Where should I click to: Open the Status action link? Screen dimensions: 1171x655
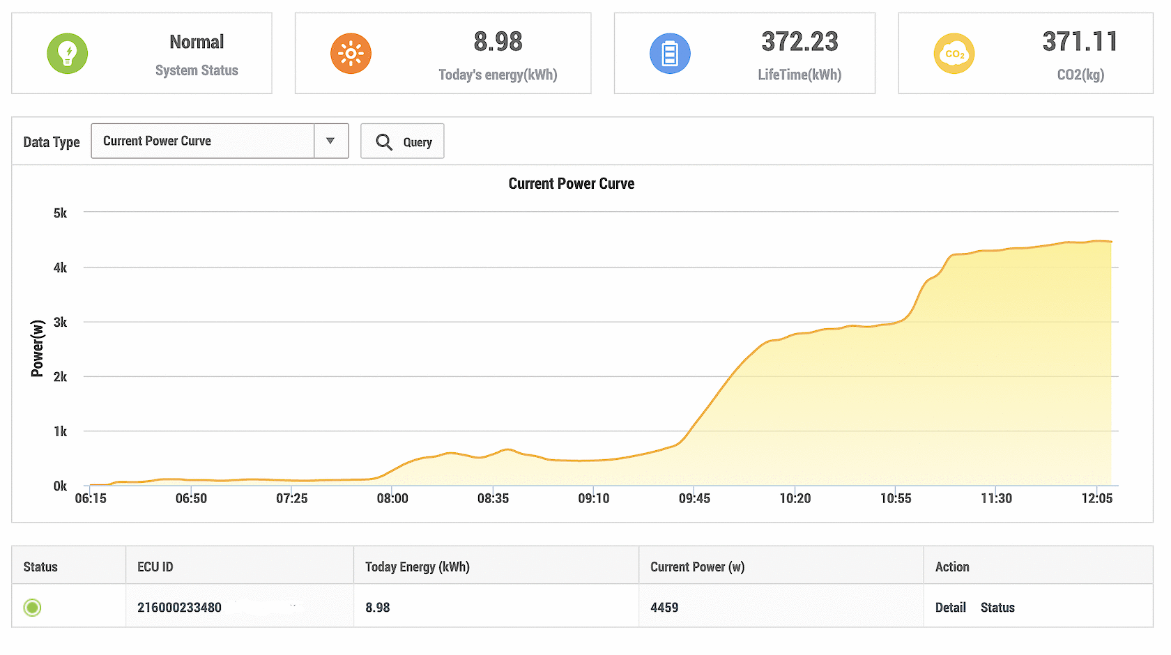click(x=997, y=608)
